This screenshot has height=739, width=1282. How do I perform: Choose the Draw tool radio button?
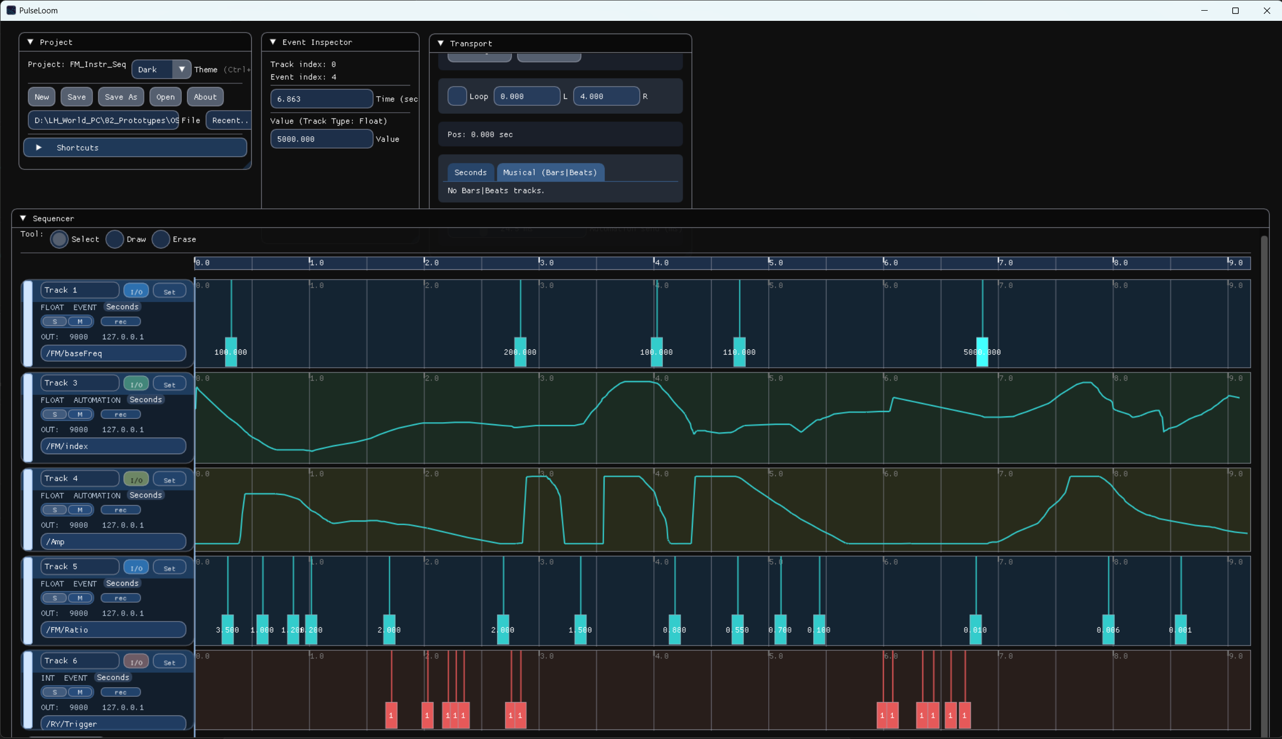coord(114,239)
